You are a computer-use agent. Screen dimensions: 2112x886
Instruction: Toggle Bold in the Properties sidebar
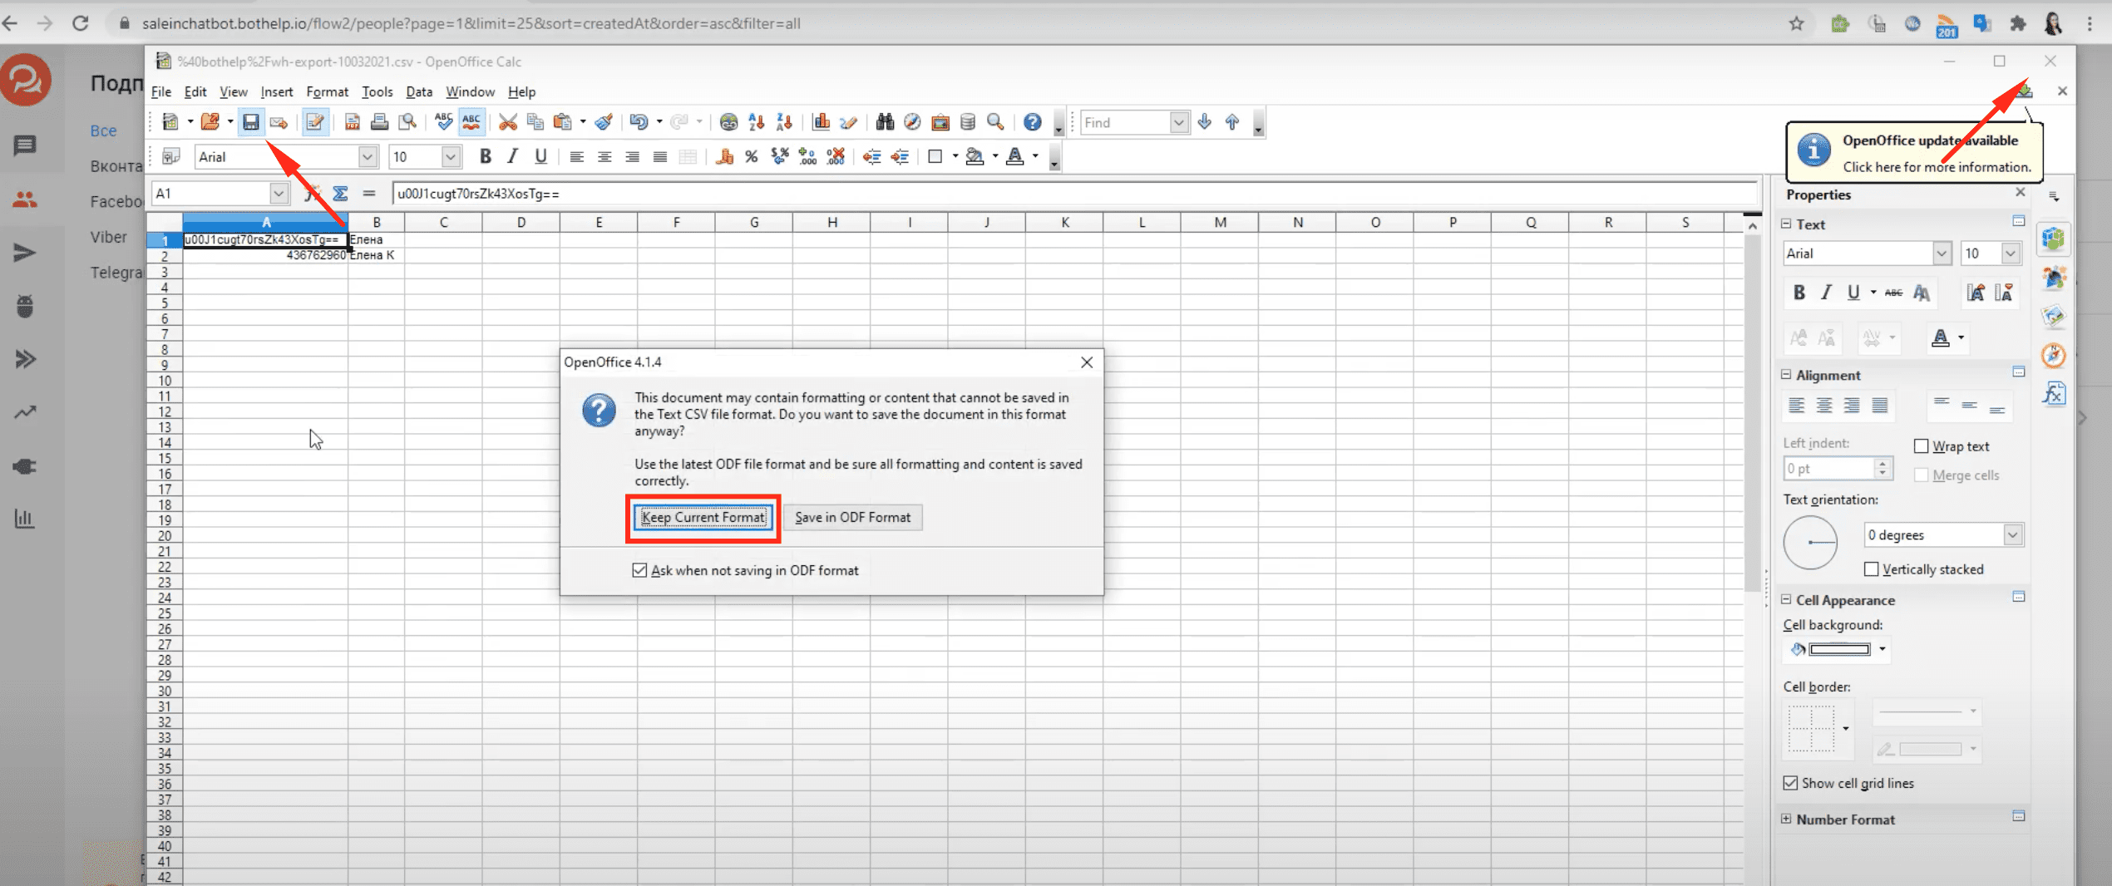tap(1799, 293)
